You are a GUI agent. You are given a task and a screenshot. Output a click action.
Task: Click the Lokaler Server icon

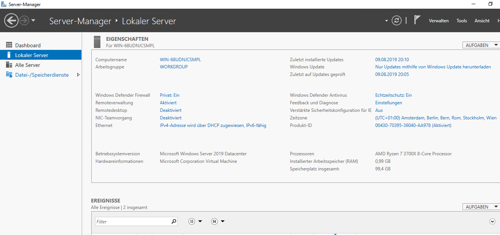tap(9, 55)
